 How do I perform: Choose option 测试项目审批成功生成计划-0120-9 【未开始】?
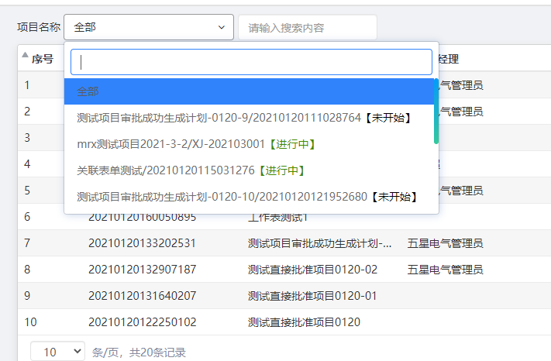coord(249,118)
